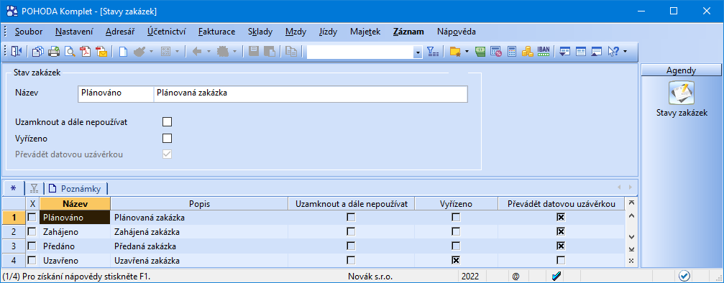Click the gold coins icon
724x283 pixels.
[527, 52]
